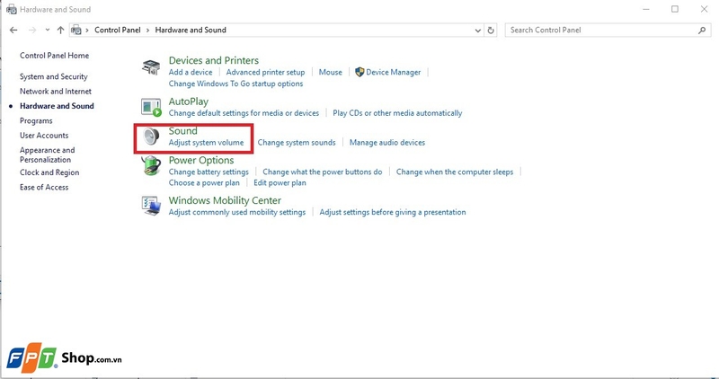The image size is (719, 379).
Task: Expand the chevron before Control Panel in breadcrumb
Action: point(87,31)
